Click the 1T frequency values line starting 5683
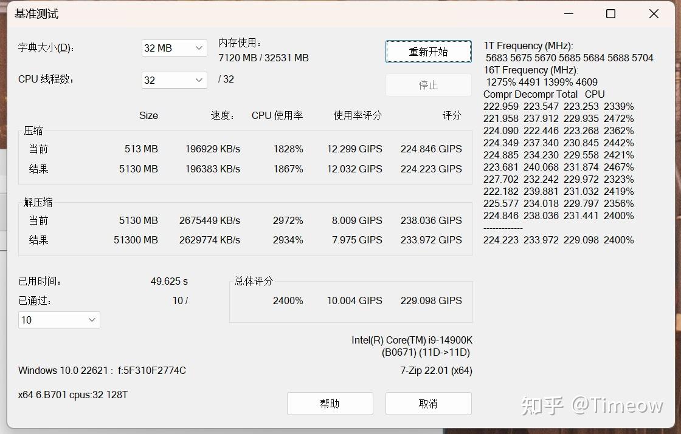Viewport: 681px width, 434px height. click(x=569, y=58)
